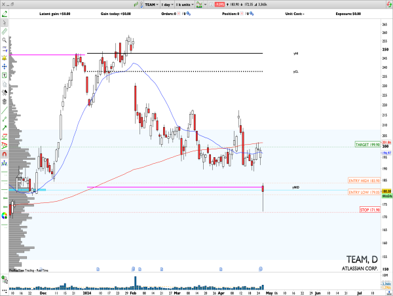Select the blue four-arrow move tool

click(5, 67)
